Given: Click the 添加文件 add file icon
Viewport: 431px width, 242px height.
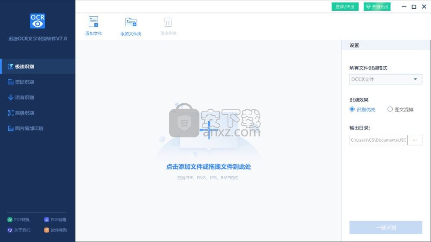Looking at the screenshot, I should [x=94, y=22].
